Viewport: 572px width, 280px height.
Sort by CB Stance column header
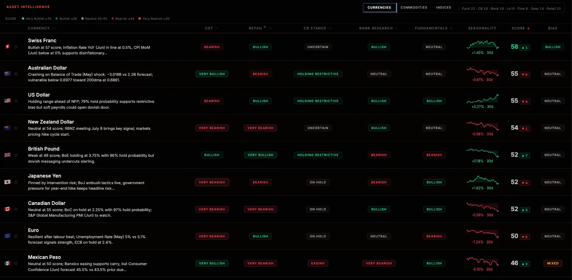[x=317, y=28]
